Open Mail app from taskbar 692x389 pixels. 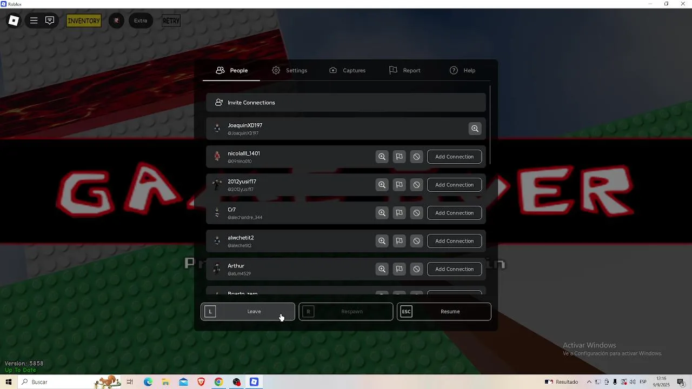[183, 382]
